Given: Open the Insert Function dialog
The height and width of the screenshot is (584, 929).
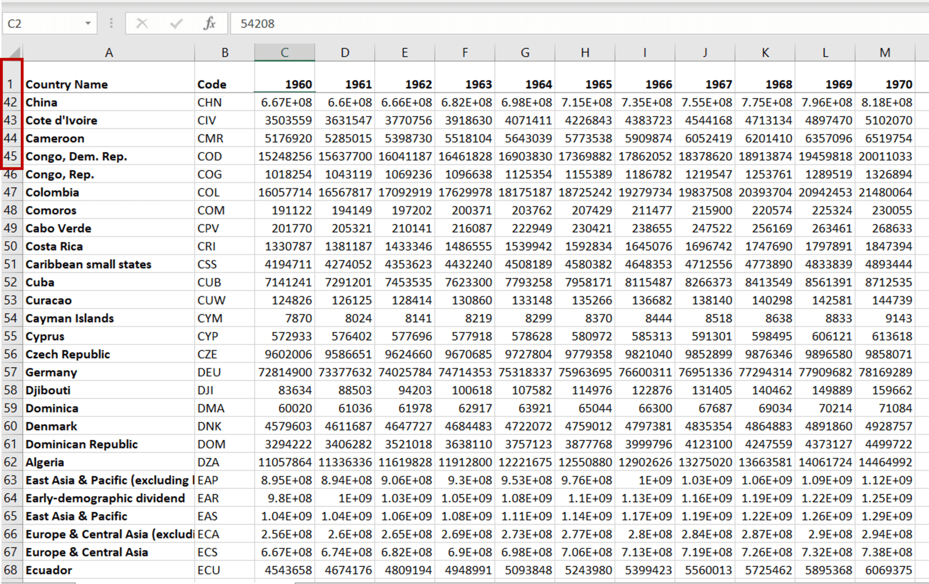Looking at the screenshot, I should point(209,23).
